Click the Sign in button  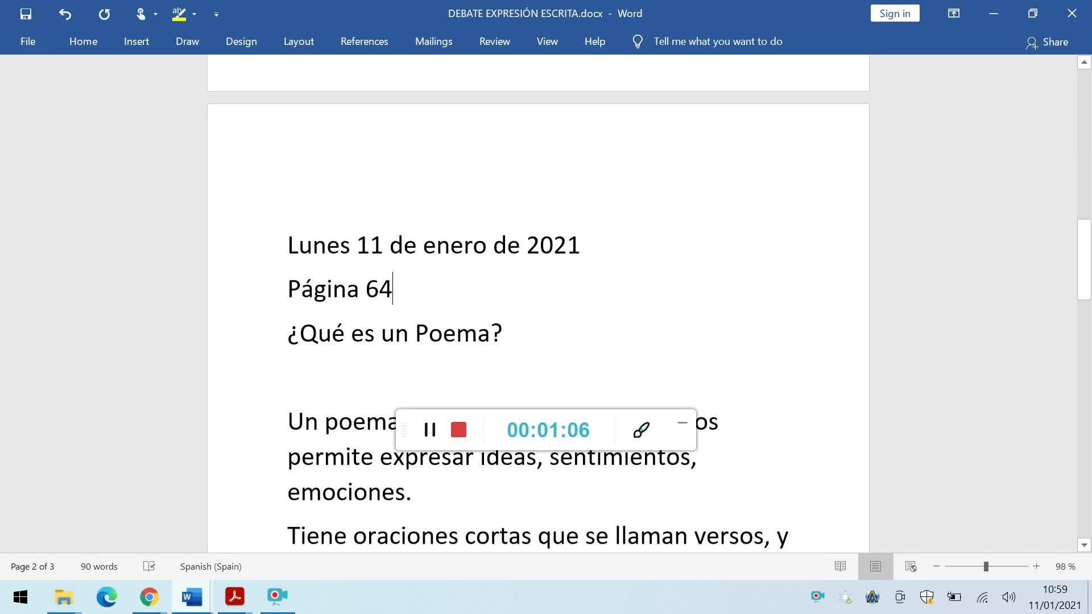895,14
